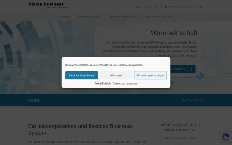This screenshot has height=145, width=232.
Task: Click the Visma Business logo
Action: 48,6
